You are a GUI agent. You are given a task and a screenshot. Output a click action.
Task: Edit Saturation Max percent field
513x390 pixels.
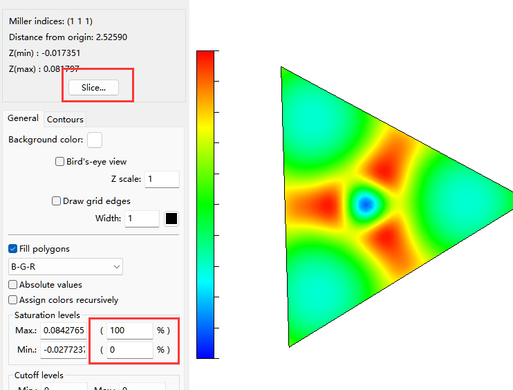click(x=130, y=331)
